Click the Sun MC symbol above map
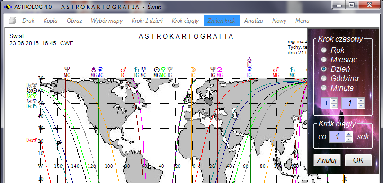This screenshot has height=183, width=383. coord(157,72)
